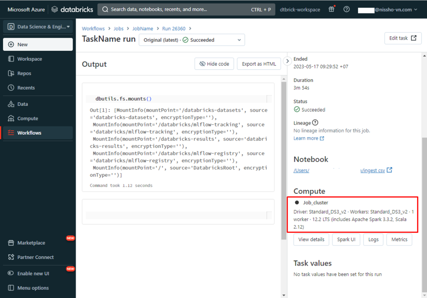427x298 pixels.
Task: Open Recents from the sidebar
Action: [x=26, y=88]
